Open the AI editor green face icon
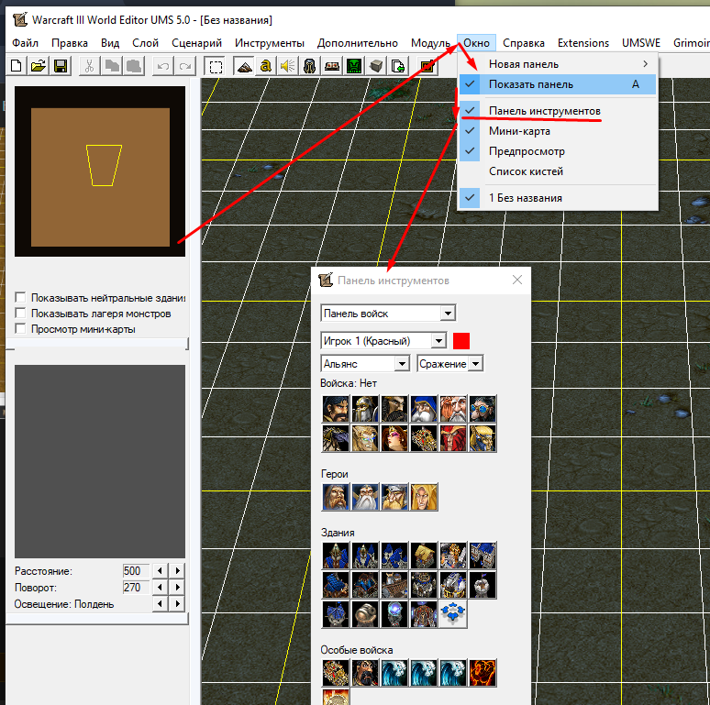Screen dimensions: 710x705 tap(354, 67)
